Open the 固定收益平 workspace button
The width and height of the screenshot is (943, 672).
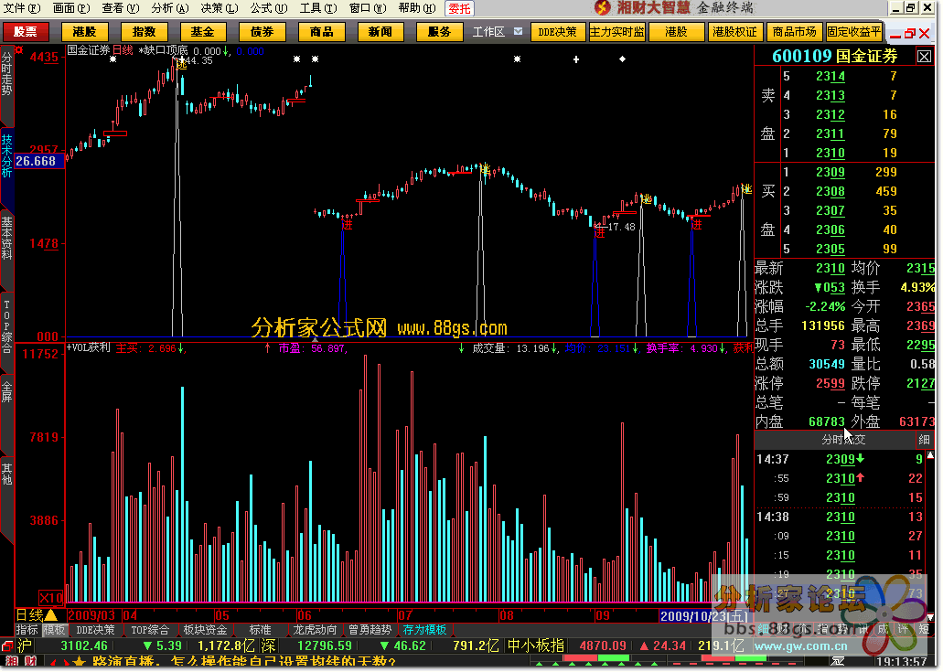(853, 31)
